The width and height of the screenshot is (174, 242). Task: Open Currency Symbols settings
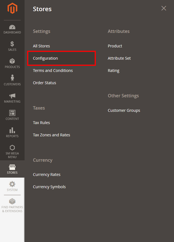click(49, 187)
